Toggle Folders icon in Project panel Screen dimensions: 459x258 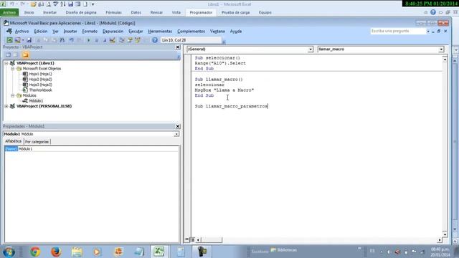pos(25,54)
